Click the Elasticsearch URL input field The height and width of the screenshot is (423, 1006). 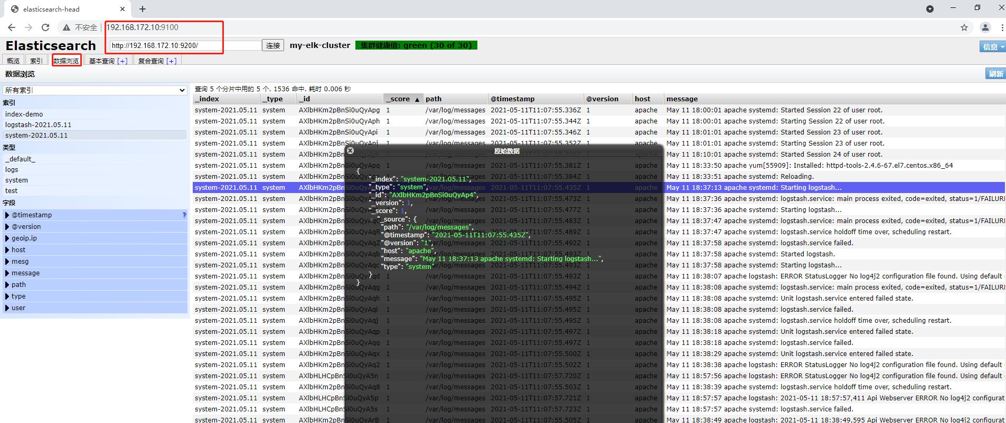185,45
